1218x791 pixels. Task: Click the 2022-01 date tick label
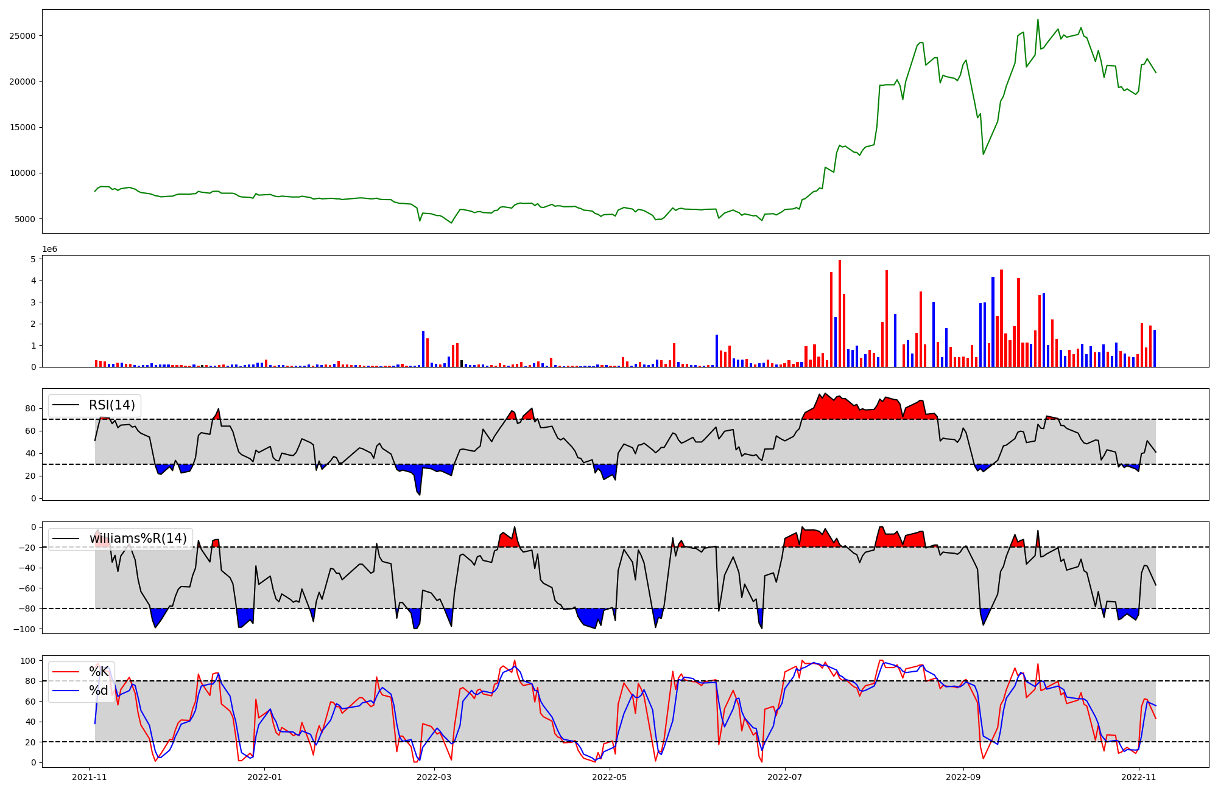pyautogui.click(x=266, y=777)
